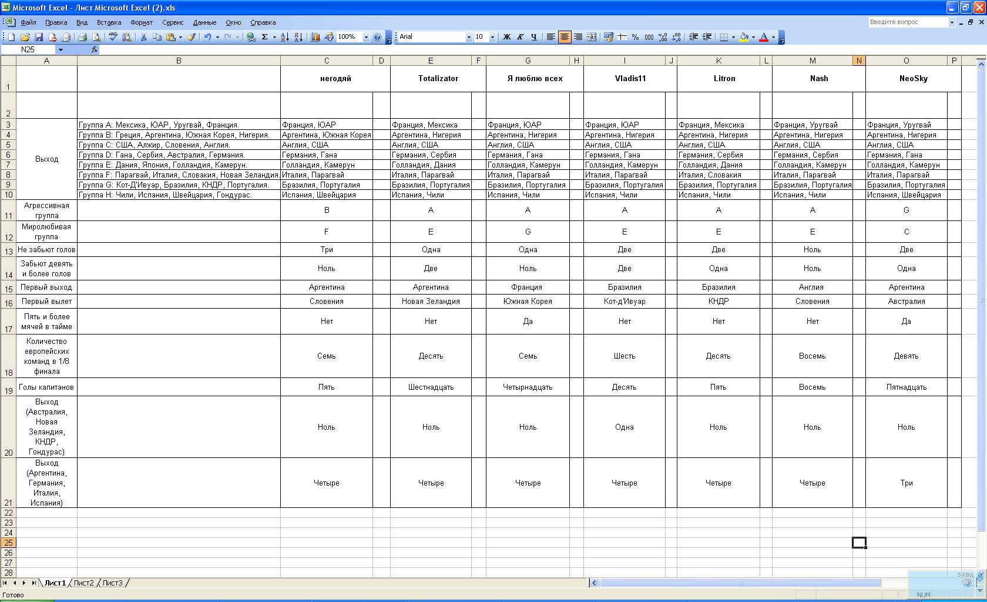Apply currency format icon

point(608,37)
